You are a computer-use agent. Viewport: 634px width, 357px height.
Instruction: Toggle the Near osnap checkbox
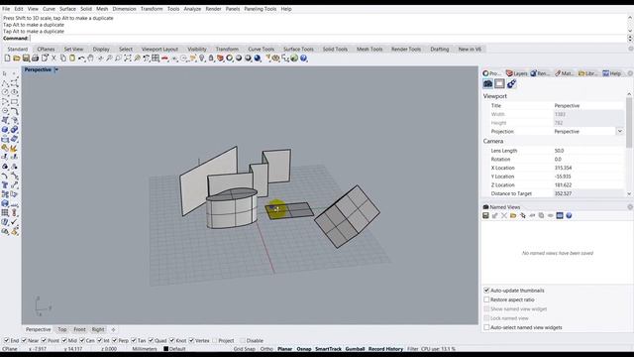[x=24, y=340]
